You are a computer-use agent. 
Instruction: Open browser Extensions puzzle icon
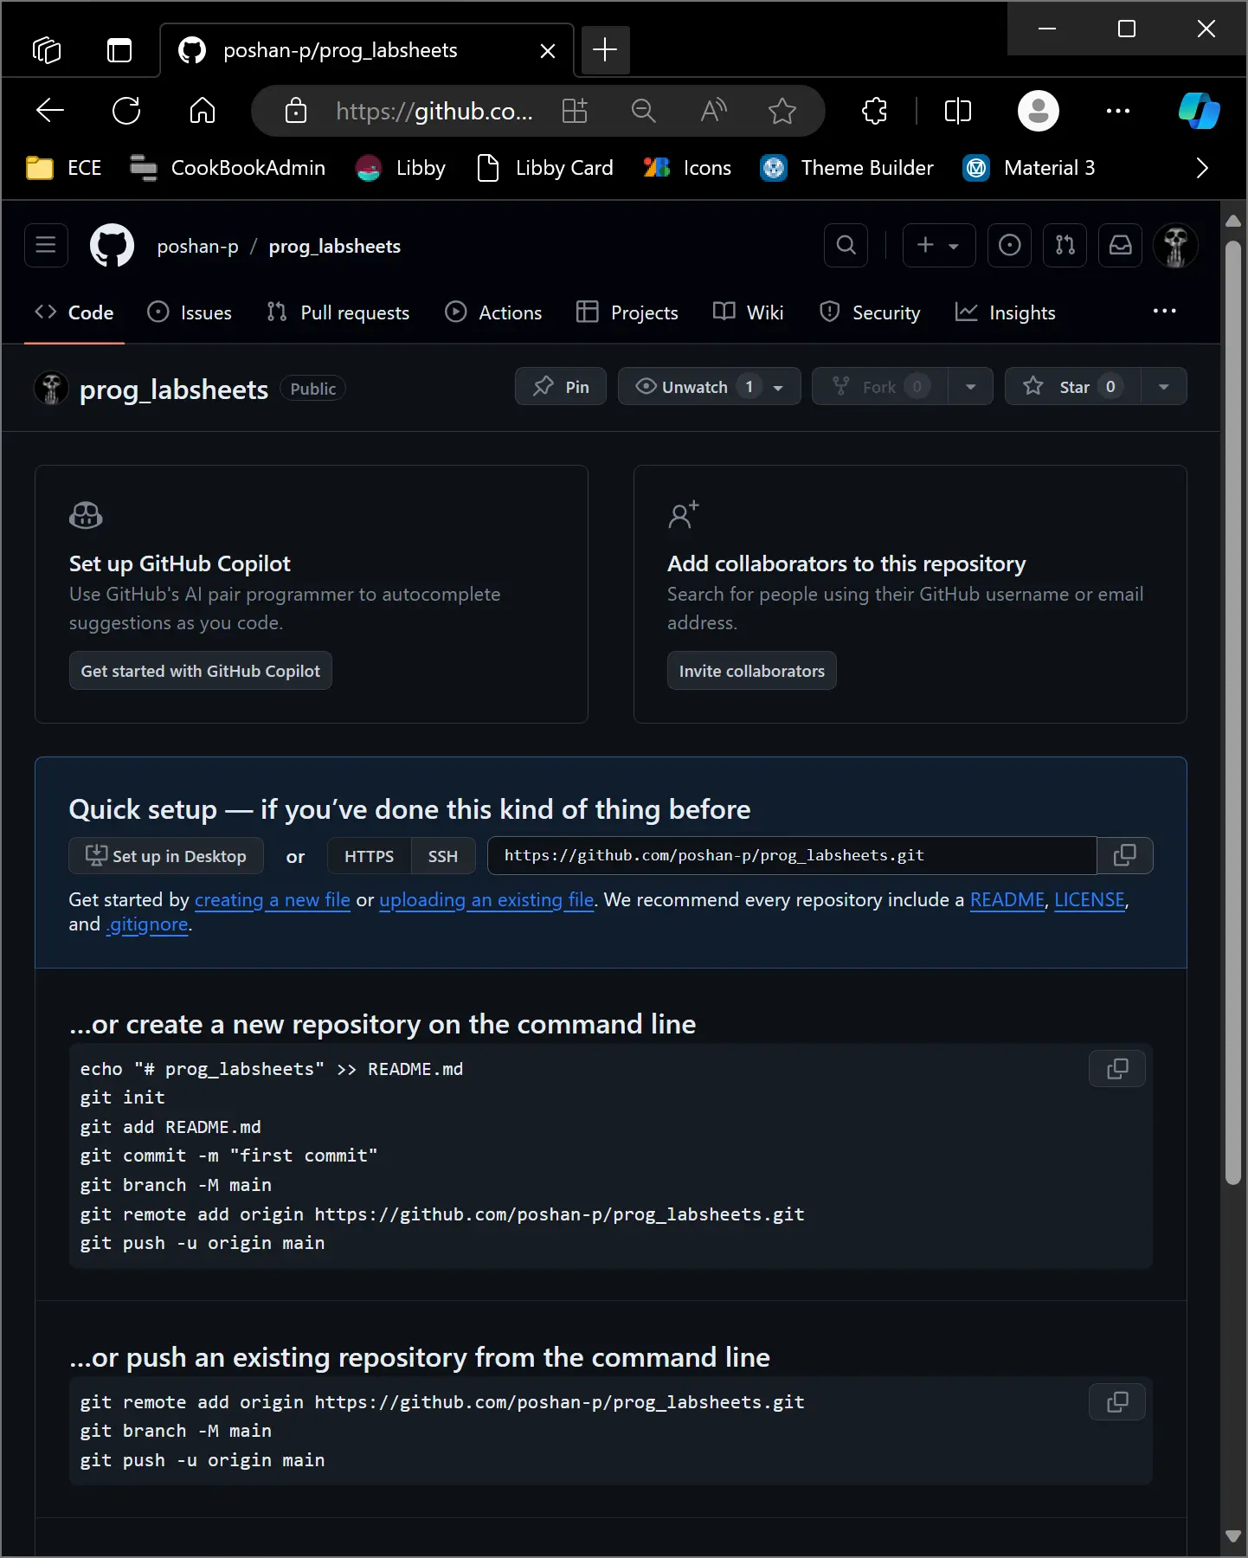(875, 111)
